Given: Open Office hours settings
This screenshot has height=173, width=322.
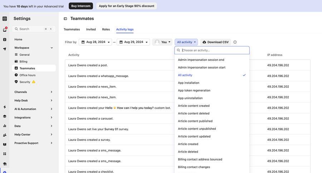Looking at the screenshot, I should [34, 75].
